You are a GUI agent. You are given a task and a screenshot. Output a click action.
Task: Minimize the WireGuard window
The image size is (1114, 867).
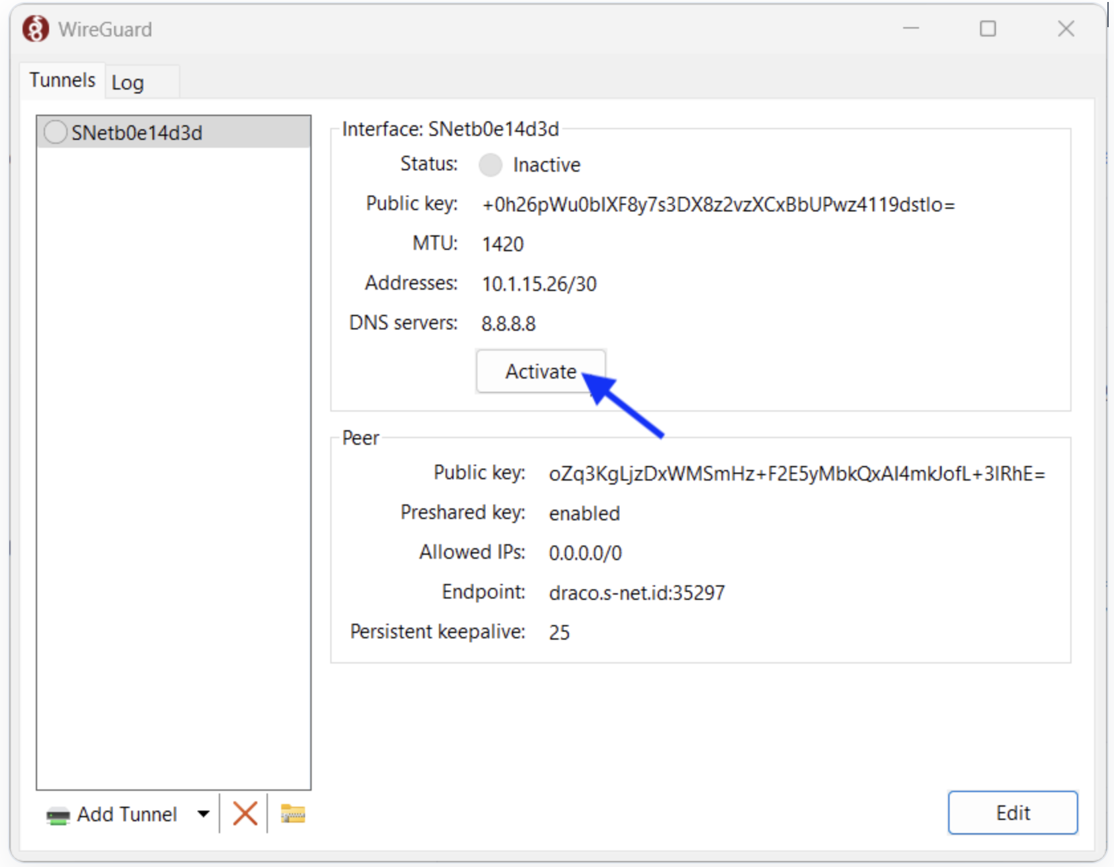coord(911,29)
